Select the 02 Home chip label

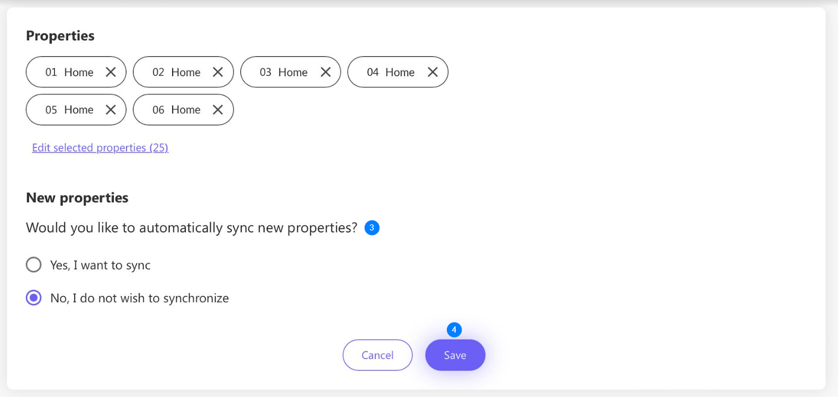(177, 72)
